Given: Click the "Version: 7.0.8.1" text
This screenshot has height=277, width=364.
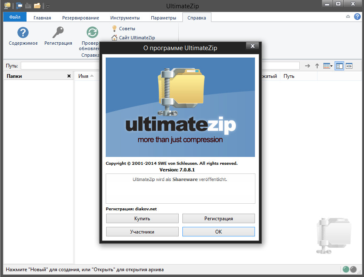Looking at the screenshot, I should [x=177, y=170].
